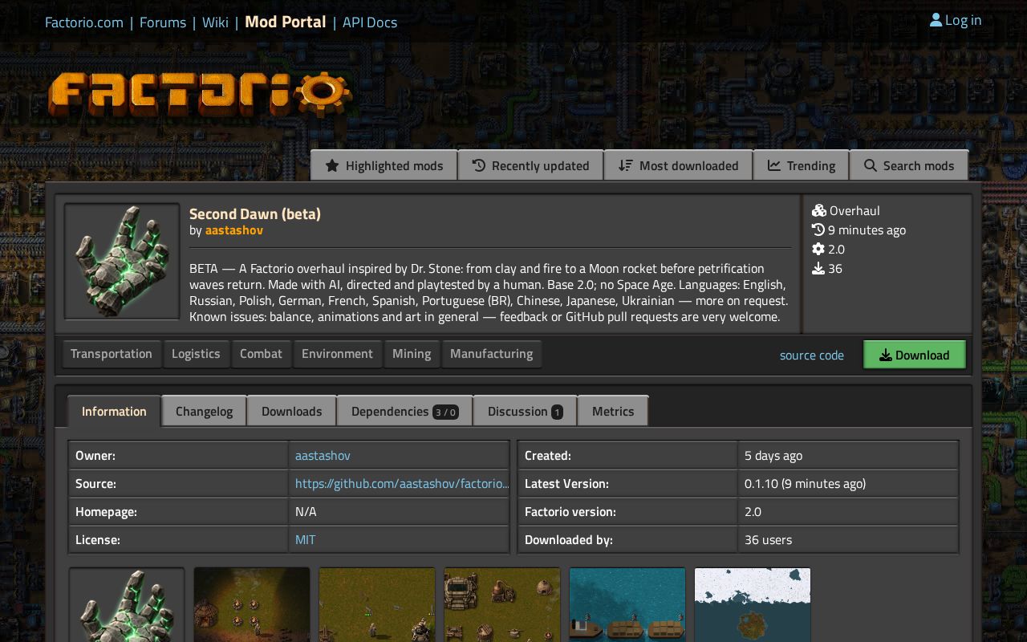Open the Forums link
This screenshot has width=1027, height=642.
pyautogui.click(x=163, y=22)
